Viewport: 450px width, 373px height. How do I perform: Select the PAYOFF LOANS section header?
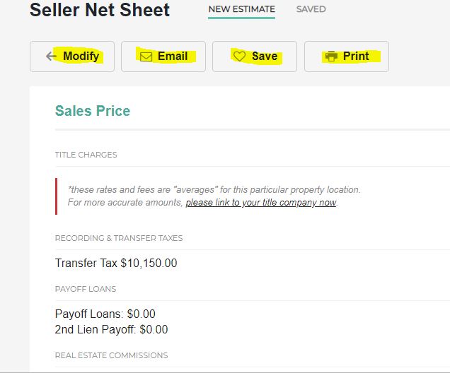[x=86, y=289]
